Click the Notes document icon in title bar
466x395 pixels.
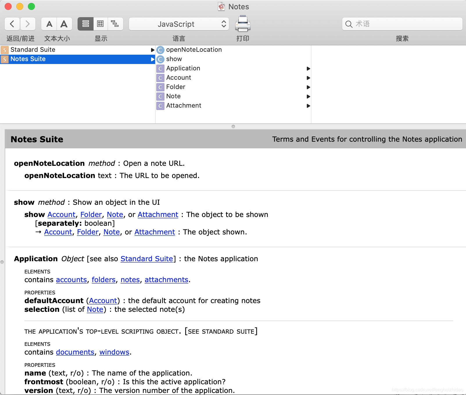point(221,7)
